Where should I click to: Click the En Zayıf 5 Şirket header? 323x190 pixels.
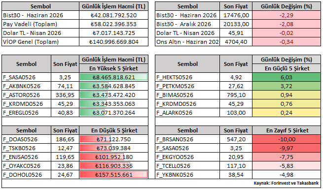287,130
